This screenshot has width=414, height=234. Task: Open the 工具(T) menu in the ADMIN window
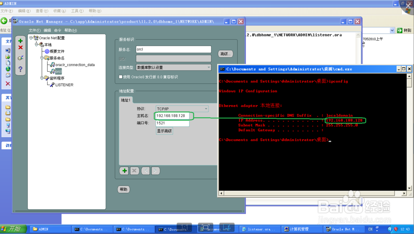[77, 11]
